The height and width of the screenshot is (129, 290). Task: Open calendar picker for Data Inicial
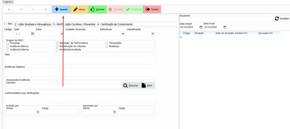[x=201, y=27]
